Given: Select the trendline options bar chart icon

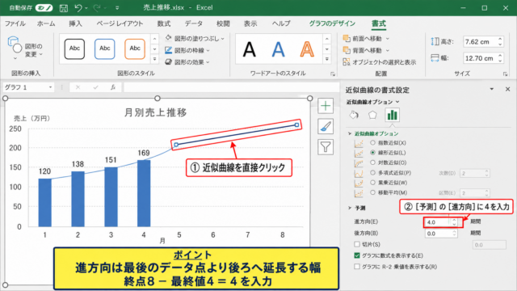Looking at the screenshot, I should click(x=392, y=115).
